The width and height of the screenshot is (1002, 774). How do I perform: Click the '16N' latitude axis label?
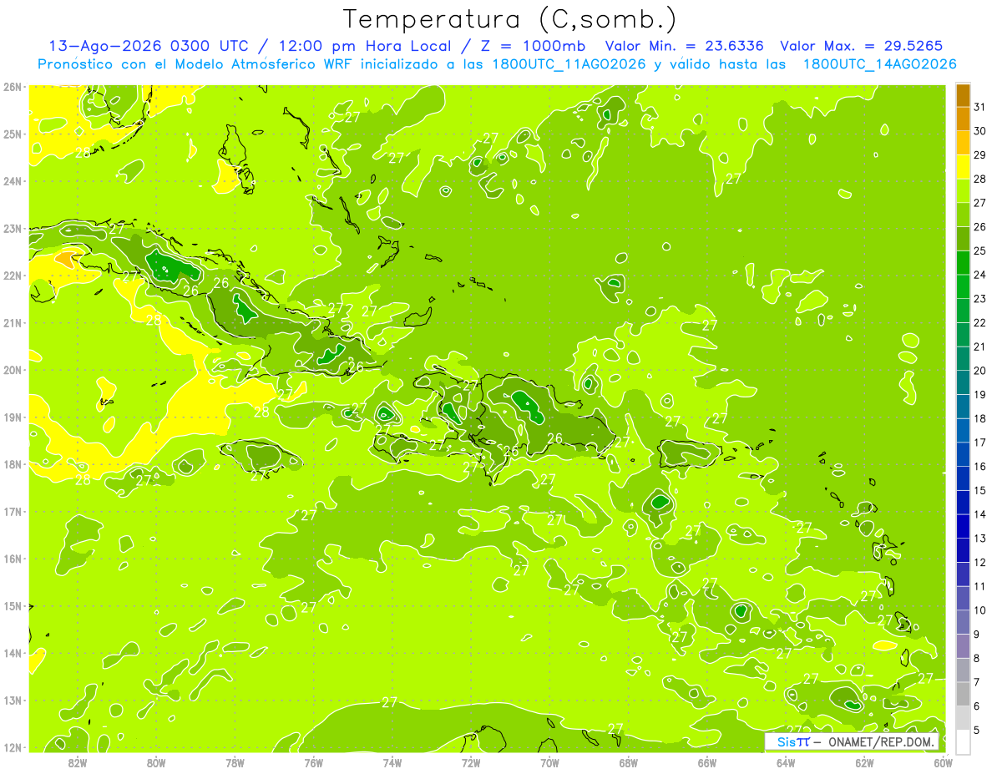coord(13,559)
